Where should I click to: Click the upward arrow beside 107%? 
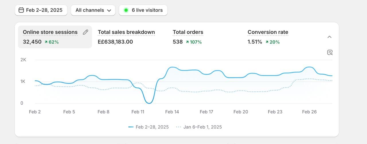187,42
